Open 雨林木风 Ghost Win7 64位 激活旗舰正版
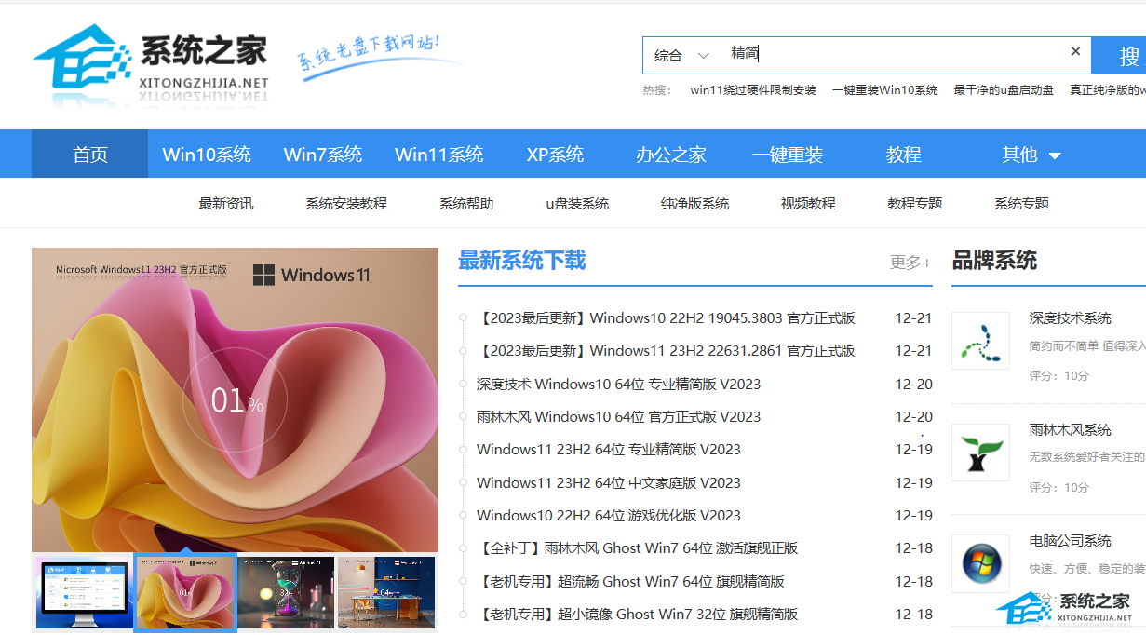The image size is (1146, 635). (637, 548)
